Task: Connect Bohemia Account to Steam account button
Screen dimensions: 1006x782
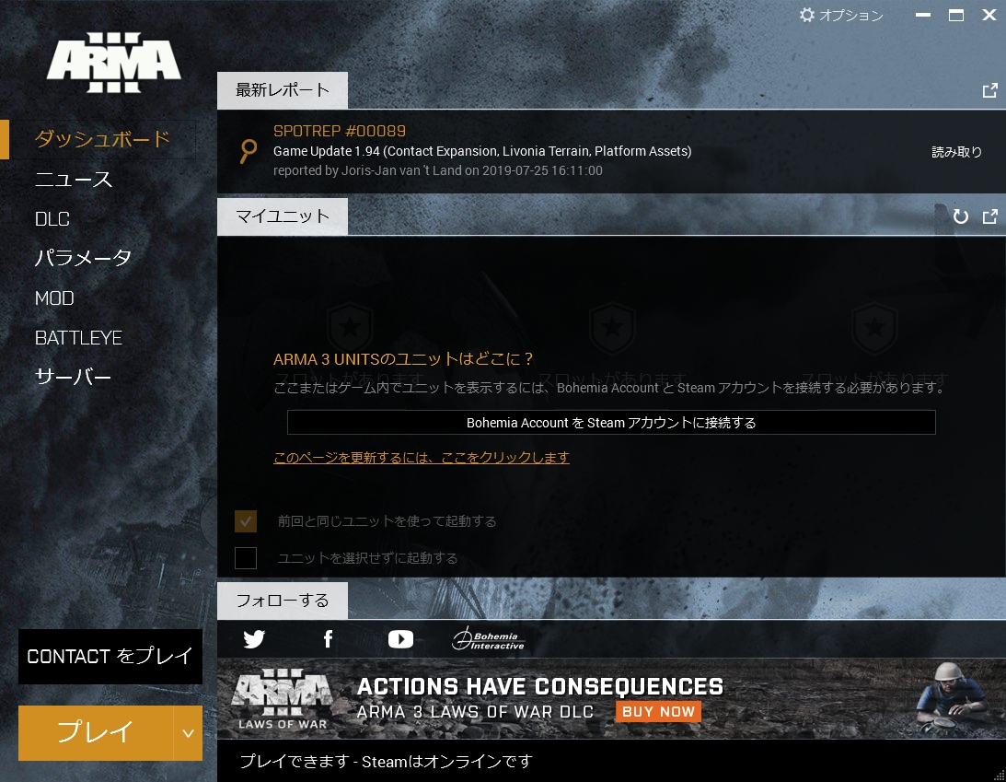Action: 611,423
